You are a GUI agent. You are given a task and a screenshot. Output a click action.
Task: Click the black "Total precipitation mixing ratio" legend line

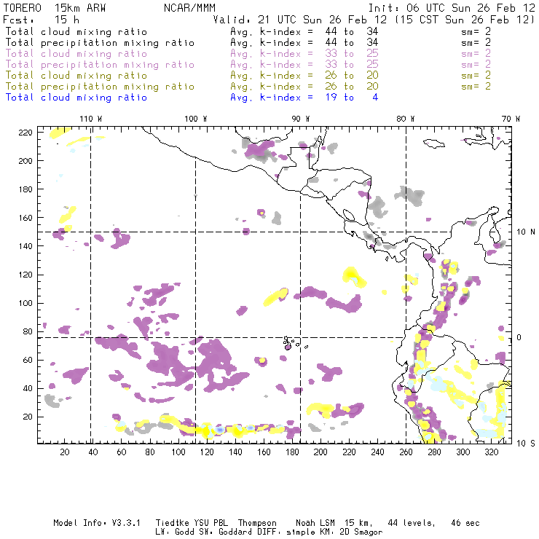pyautogui.click(x=100, y=43)
